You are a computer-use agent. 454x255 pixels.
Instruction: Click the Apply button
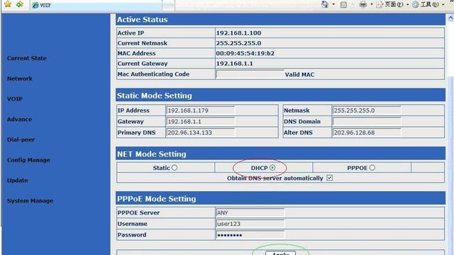point(281,254)
